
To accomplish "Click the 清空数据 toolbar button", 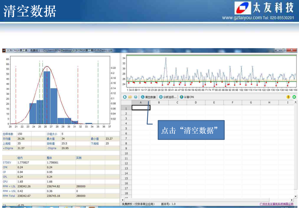I will point(148,97).
